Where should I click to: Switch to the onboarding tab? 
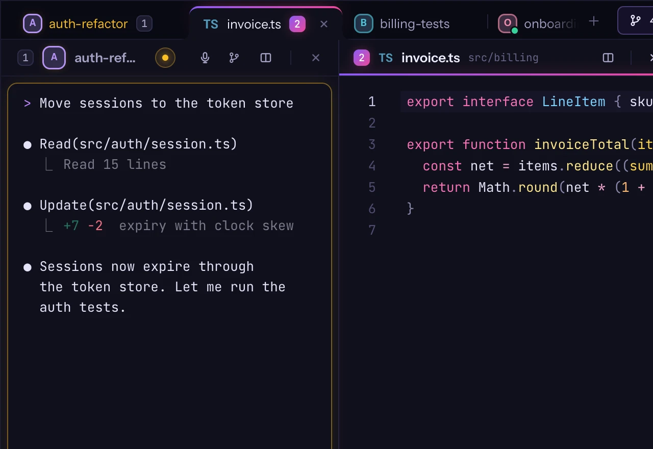pyautogui.click(x=537, y=23)
